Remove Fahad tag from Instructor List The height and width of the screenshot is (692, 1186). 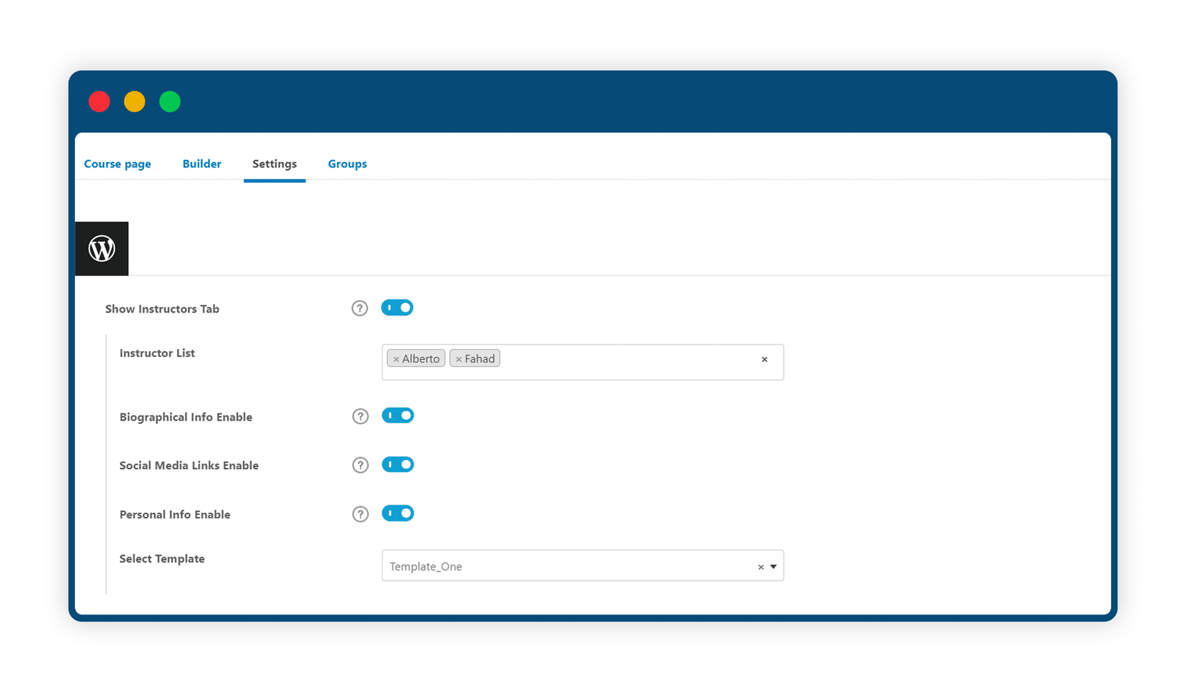coord(459,359)
